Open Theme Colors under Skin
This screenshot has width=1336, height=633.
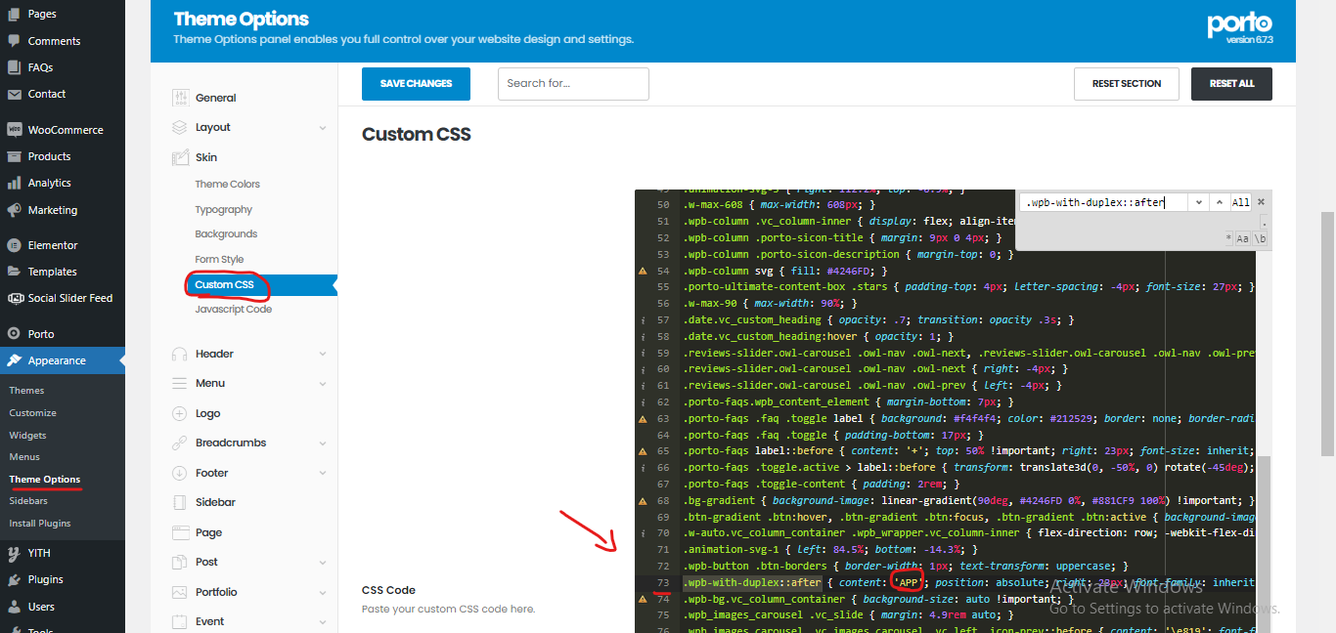[227, 184]
